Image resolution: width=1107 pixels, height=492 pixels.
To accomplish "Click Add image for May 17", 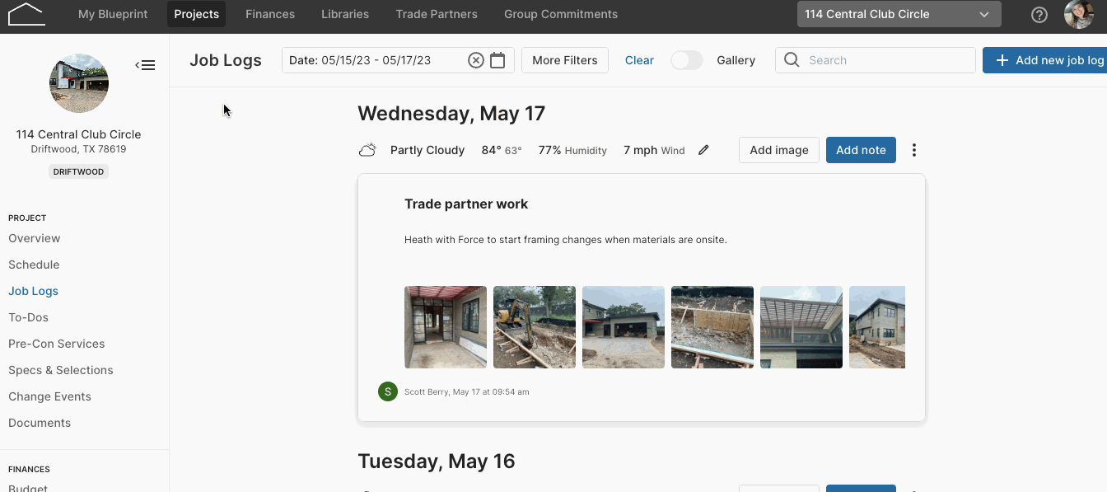I will (779, 150).
